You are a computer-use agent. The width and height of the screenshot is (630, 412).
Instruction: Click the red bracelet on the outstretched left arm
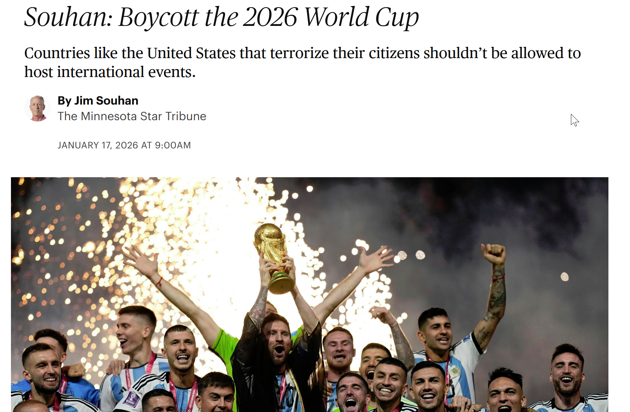coord(160,282)
